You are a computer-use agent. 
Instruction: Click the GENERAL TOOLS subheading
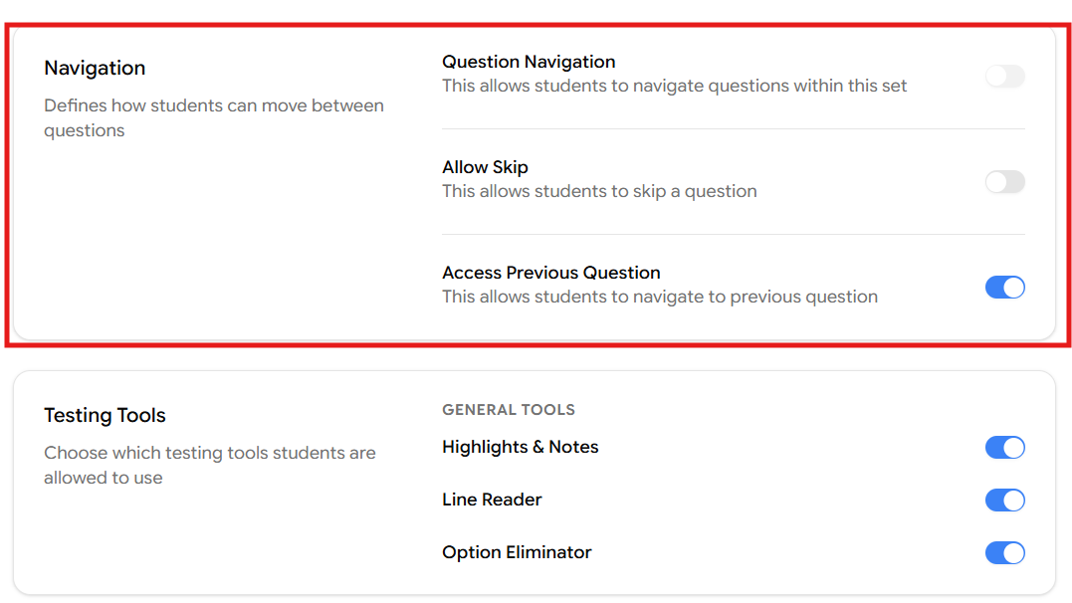pos(508,410)
